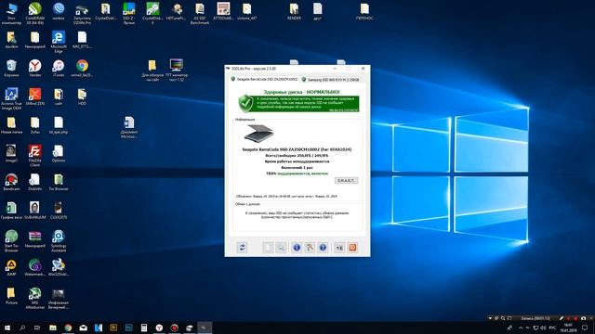Select the Word document icon on desktop
The image size is (595, 334).
point(129,127)
